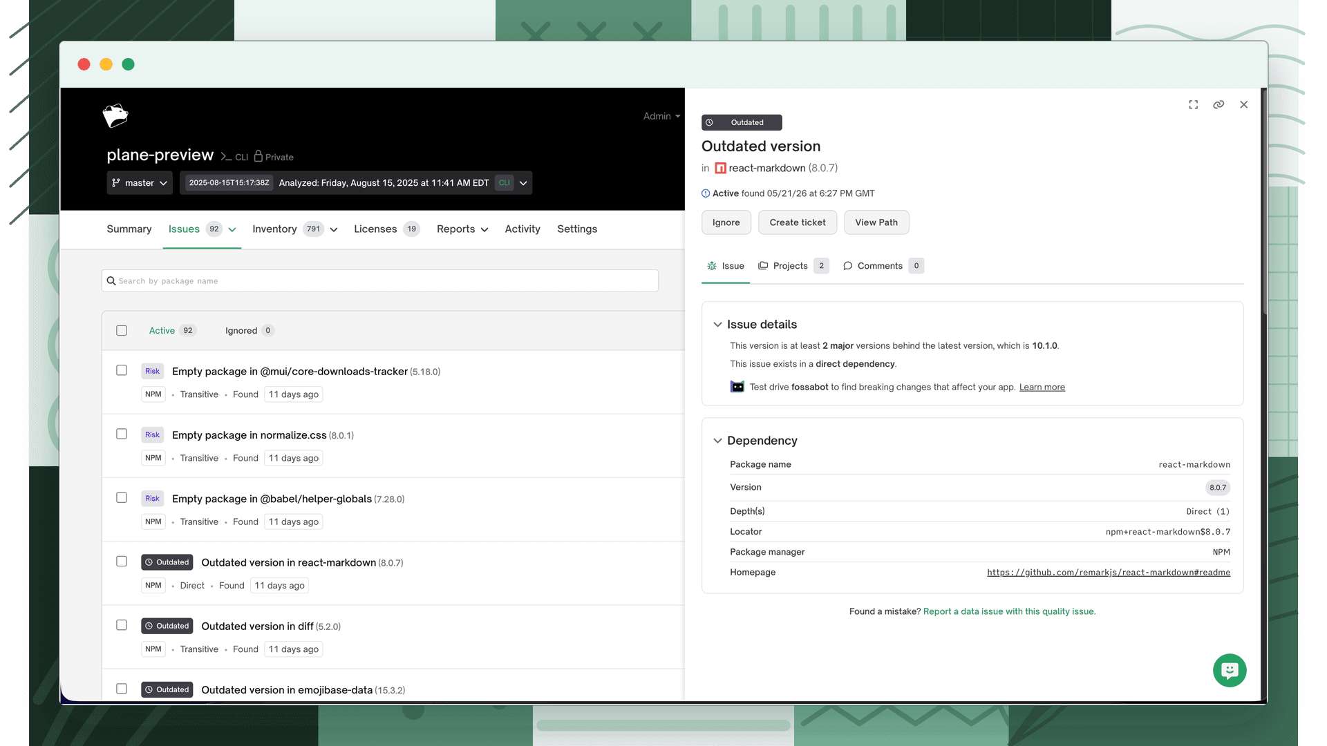
Task: Click the branch icon beside master
Action: 116,183
